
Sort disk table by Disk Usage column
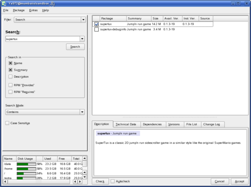click(26, 159)
